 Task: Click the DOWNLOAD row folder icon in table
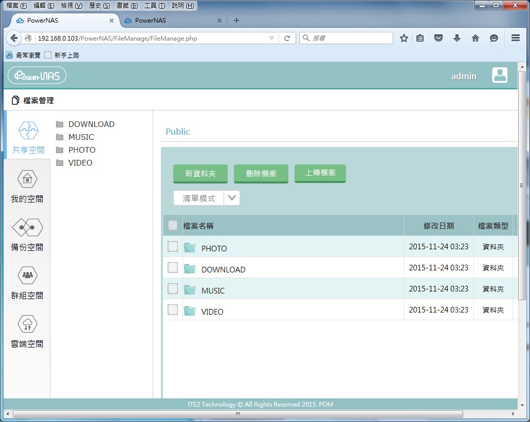[x=190, y=269]
